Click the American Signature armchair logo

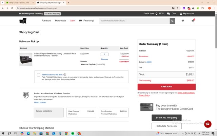click(23, 21)
